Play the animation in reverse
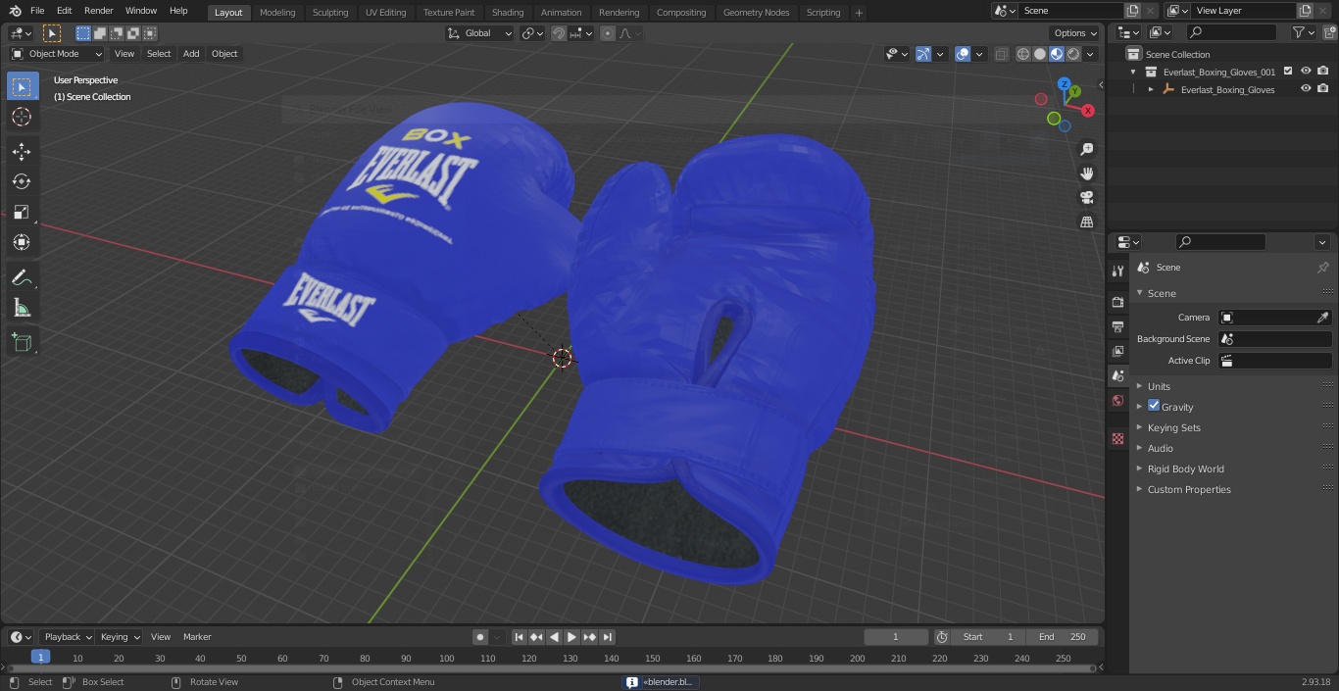This screenshot has height=691, width=1339. click(x=555, y=637)
